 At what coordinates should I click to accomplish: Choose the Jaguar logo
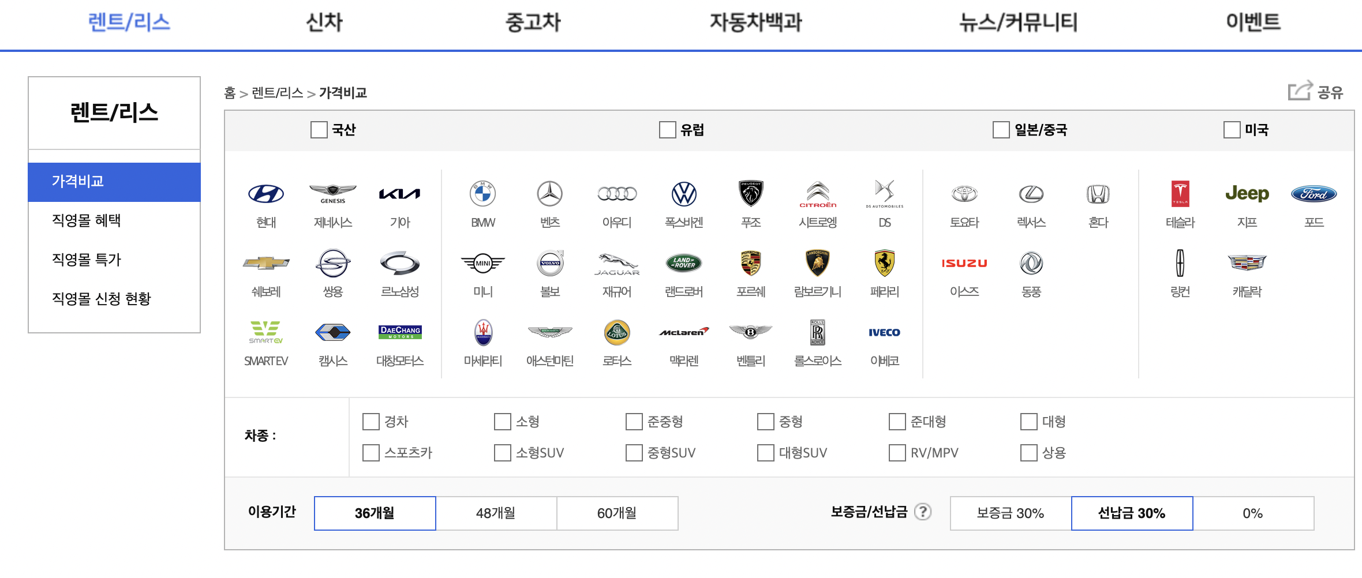click(x=617, y=264)
